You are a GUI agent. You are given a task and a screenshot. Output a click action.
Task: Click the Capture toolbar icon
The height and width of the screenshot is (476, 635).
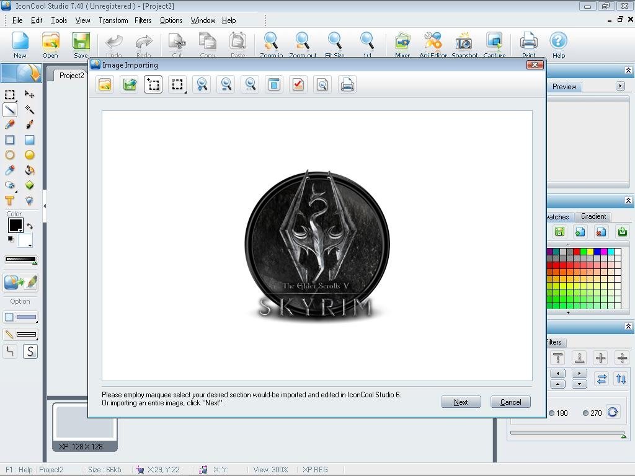point(494,44)
